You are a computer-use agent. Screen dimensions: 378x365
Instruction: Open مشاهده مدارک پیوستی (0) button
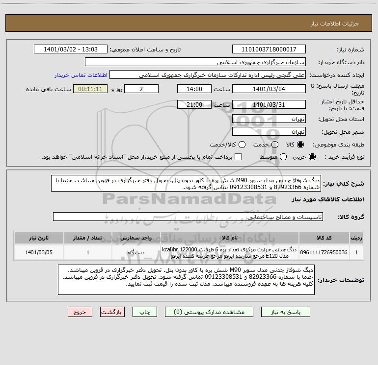209,312
